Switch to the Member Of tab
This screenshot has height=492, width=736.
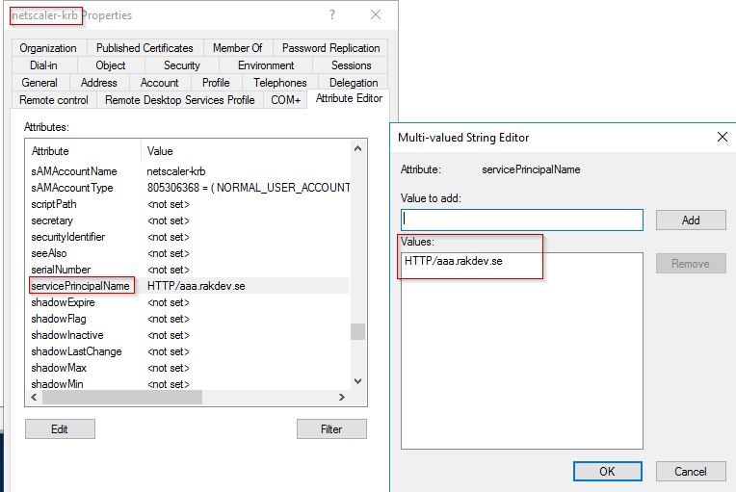(237, 48)
